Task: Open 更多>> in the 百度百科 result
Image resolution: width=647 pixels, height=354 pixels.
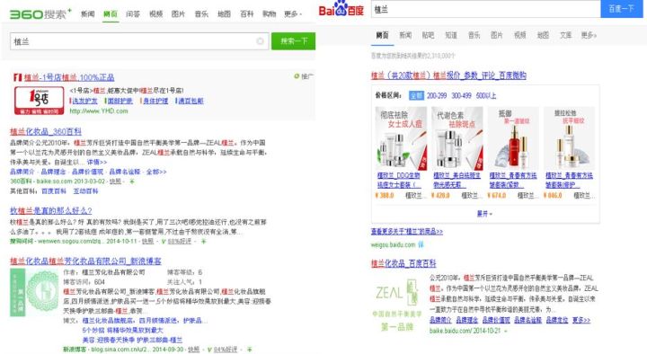Action: click(581, 320)
